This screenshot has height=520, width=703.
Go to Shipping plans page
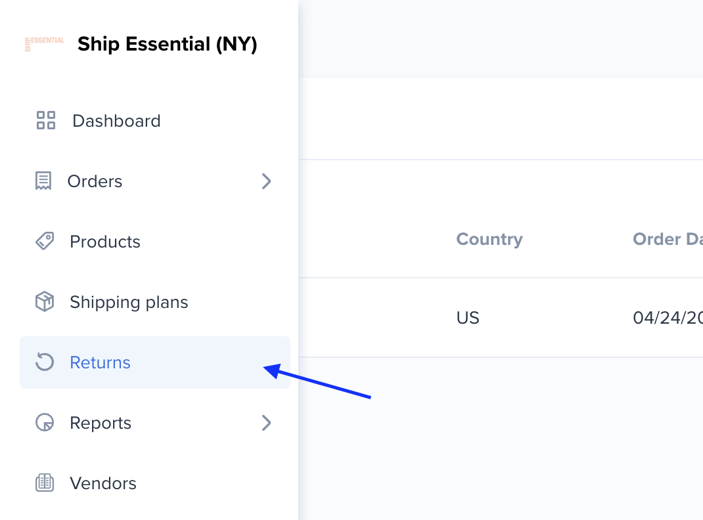point(155,302)
